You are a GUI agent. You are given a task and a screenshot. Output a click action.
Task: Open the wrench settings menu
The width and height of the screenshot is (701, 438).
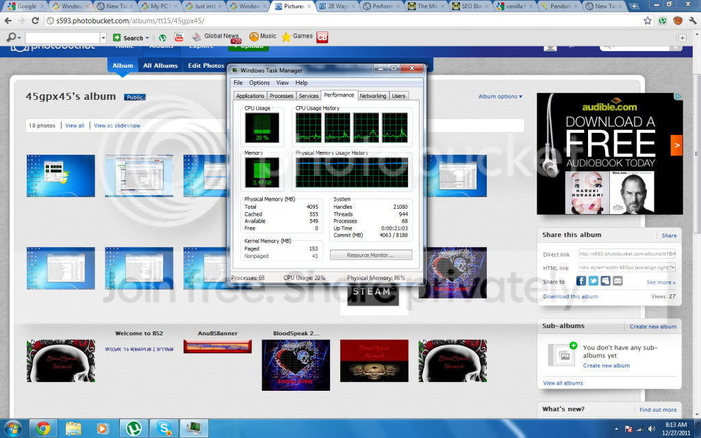693,21
